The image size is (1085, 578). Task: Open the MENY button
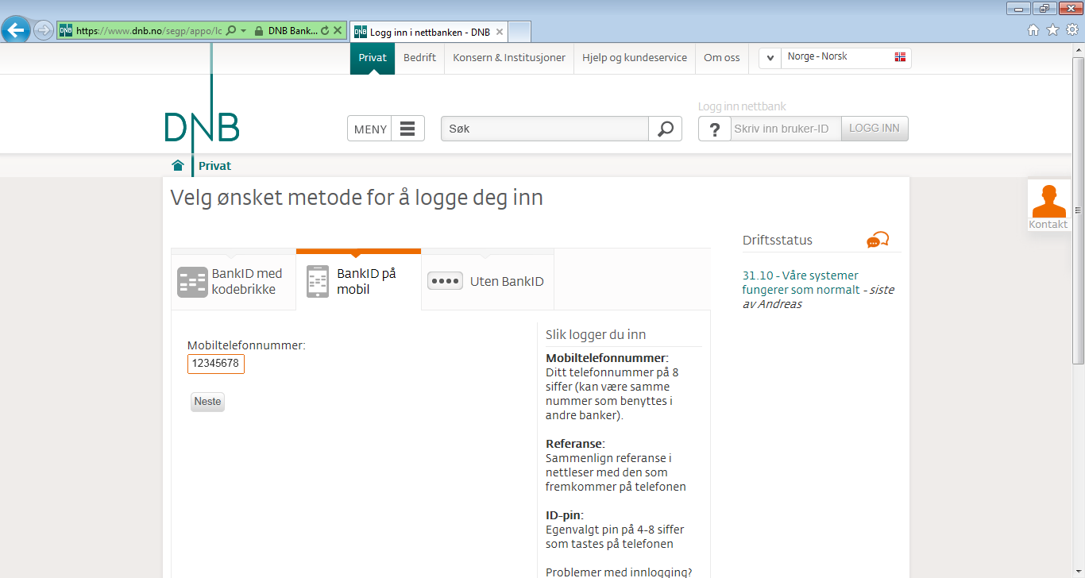(x=386, y=129)
